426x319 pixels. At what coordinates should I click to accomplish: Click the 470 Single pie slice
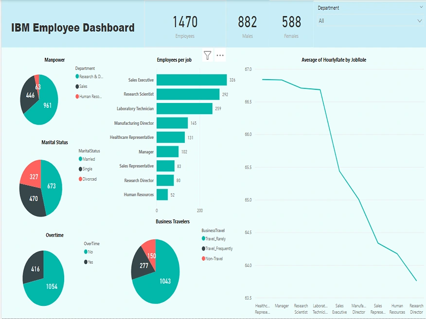point(33,200)
